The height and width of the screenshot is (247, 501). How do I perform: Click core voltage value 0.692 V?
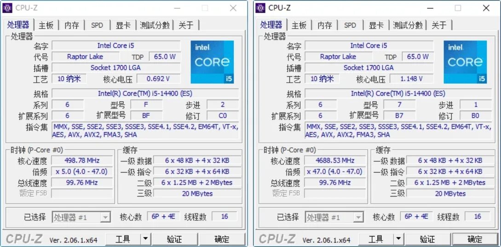tap(158, 79)
